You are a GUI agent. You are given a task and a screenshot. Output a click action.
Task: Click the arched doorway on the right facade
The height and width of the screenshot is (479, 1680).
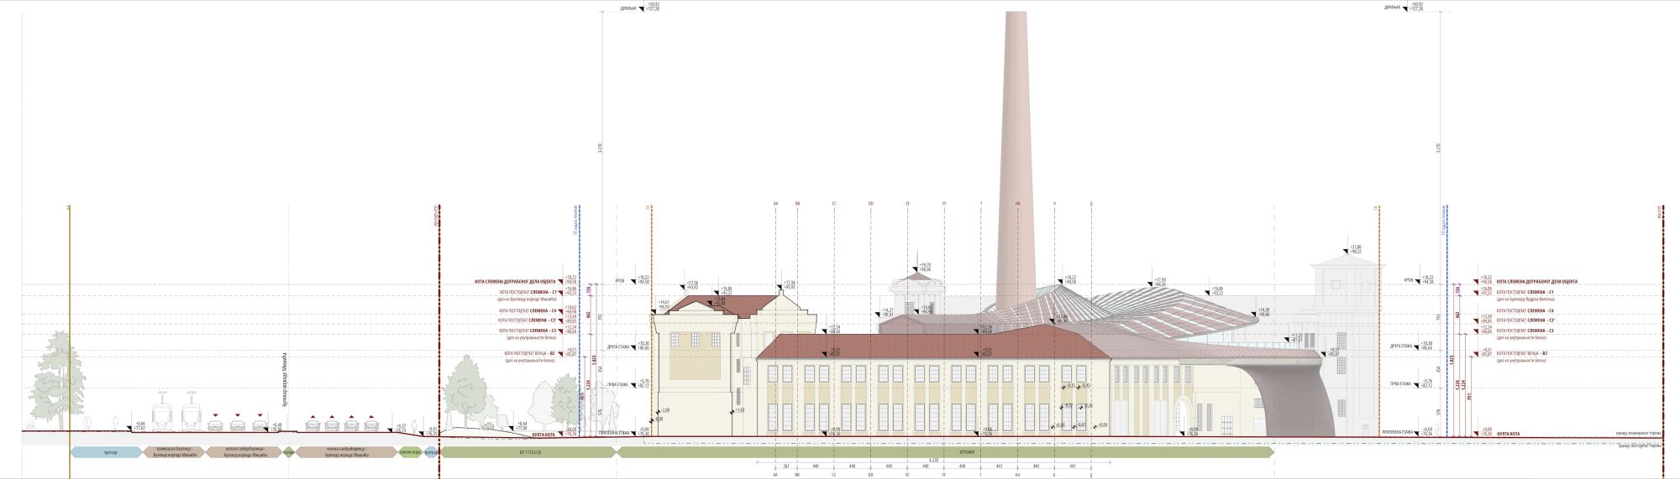(1184, 416)
